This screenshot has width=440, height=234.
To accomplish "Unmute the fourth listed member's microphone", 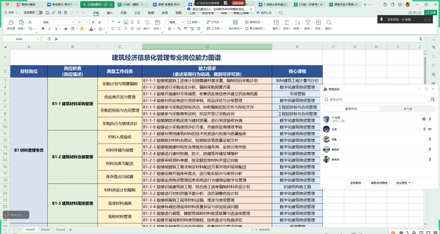I will (x=430, y=149).
